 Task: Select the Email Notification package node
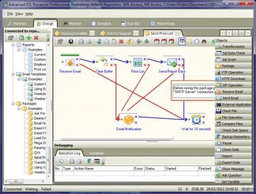[x=129, y=120]
